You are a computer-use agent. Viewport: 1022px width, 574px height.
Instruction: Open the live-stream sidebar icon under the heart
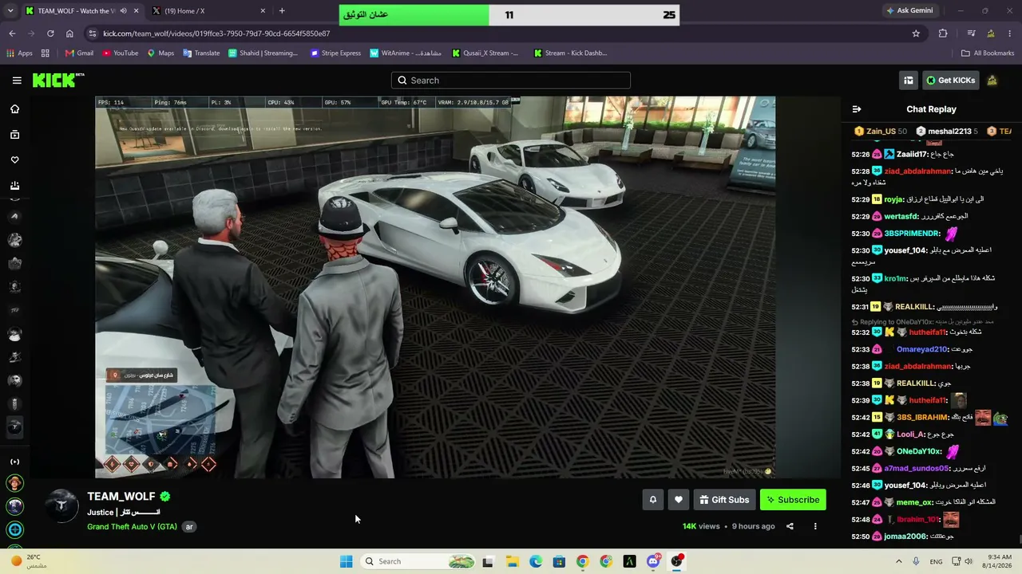[x=14, y=186]
